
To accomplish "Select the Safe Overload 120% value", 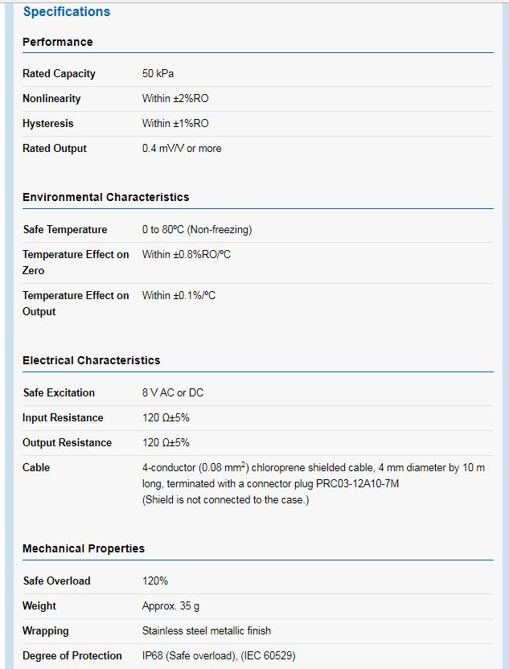I will [155, 581].
